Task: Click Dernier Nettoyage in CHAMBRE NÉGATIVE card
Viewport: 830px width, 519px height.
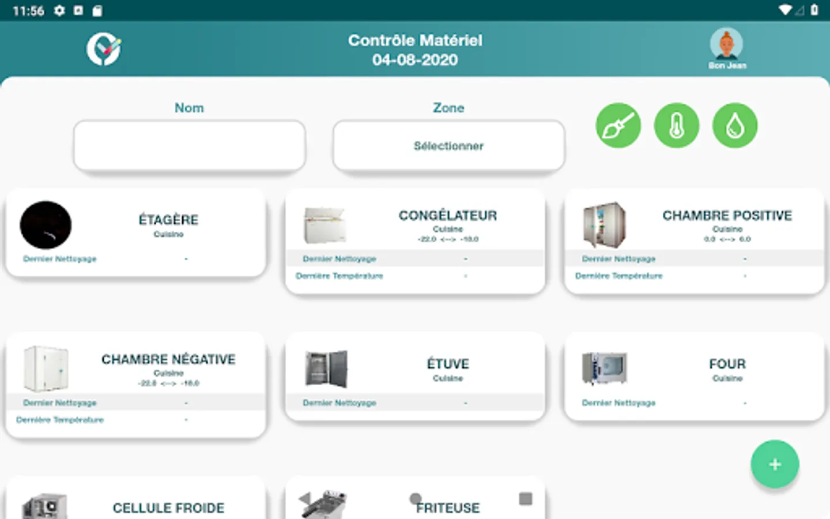Action: (x=60, y=403)
